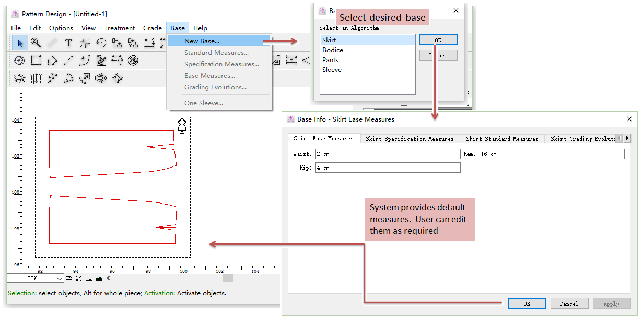Select the polygon shape tool
643x323 pixels.
(52, 61)
